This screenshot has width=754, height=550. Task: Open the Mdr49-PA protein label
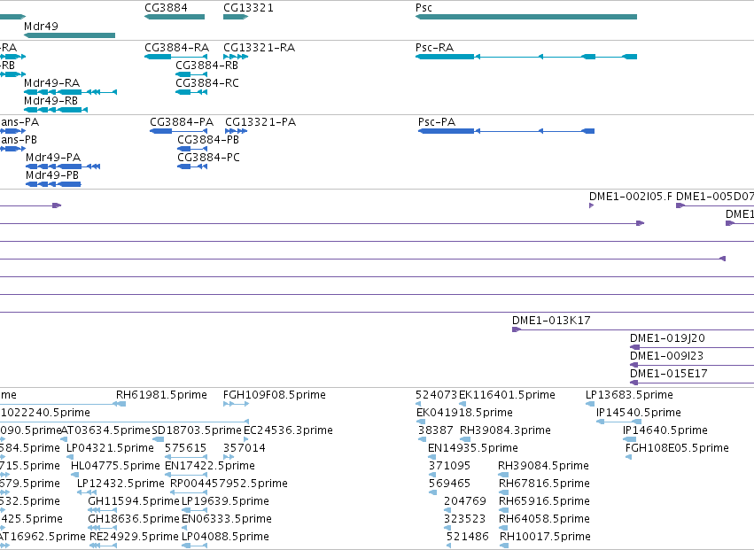[53, 158]
